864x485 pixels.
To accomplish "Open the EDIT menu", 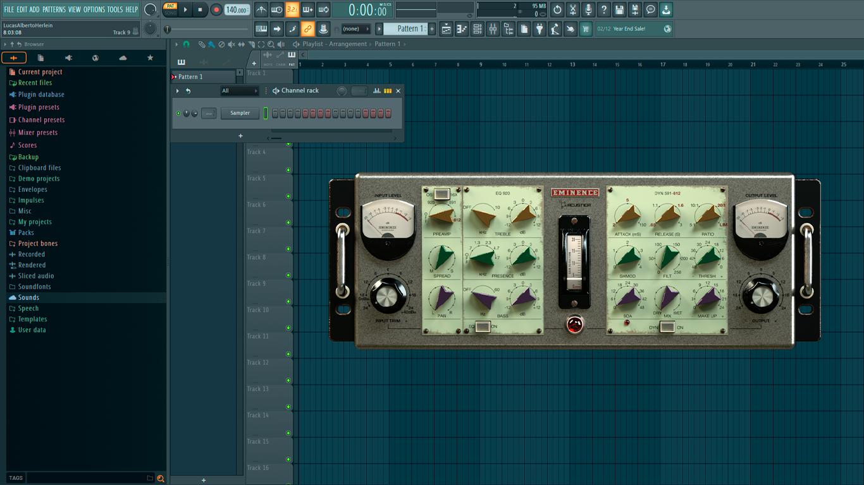I will pyautogui.click(x=22, y=9).
